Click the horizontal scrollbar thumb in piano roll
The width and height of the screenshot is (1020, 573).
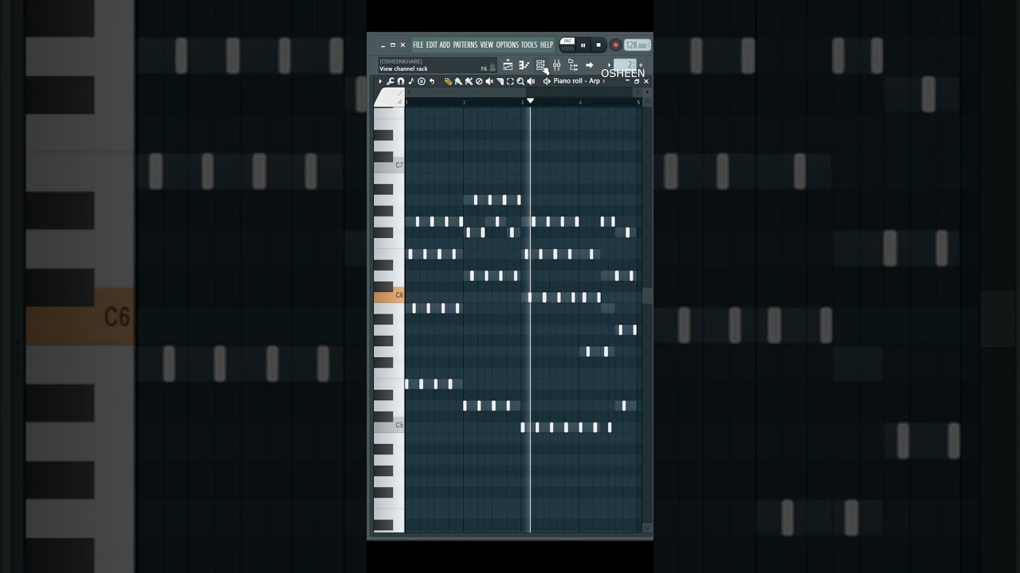[x=470, y=92]
